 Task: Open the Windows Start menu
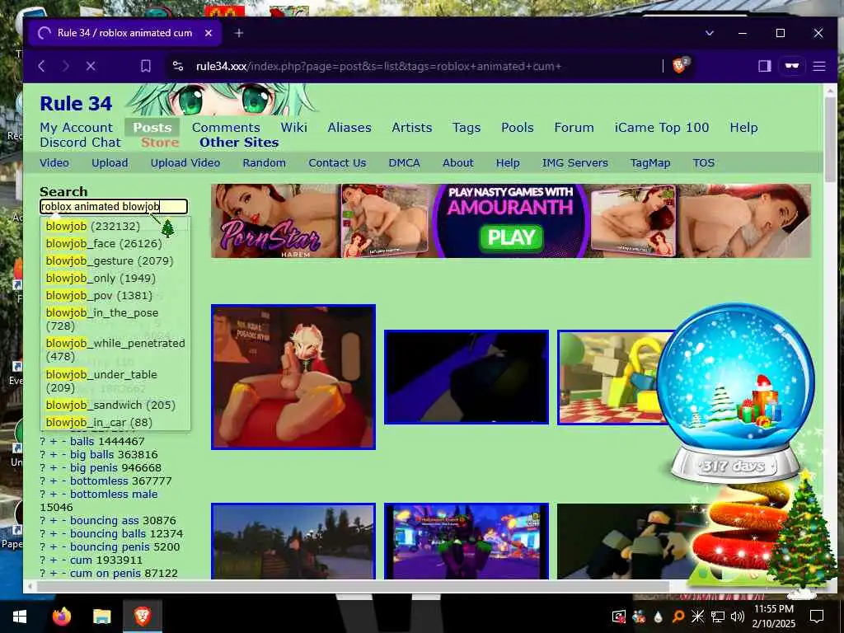(x=20, y=617)
